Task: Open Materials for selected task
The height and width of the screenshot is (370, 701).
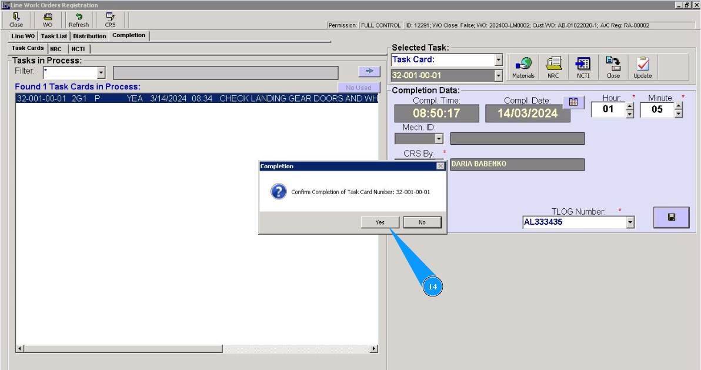Action: [523, 68]
